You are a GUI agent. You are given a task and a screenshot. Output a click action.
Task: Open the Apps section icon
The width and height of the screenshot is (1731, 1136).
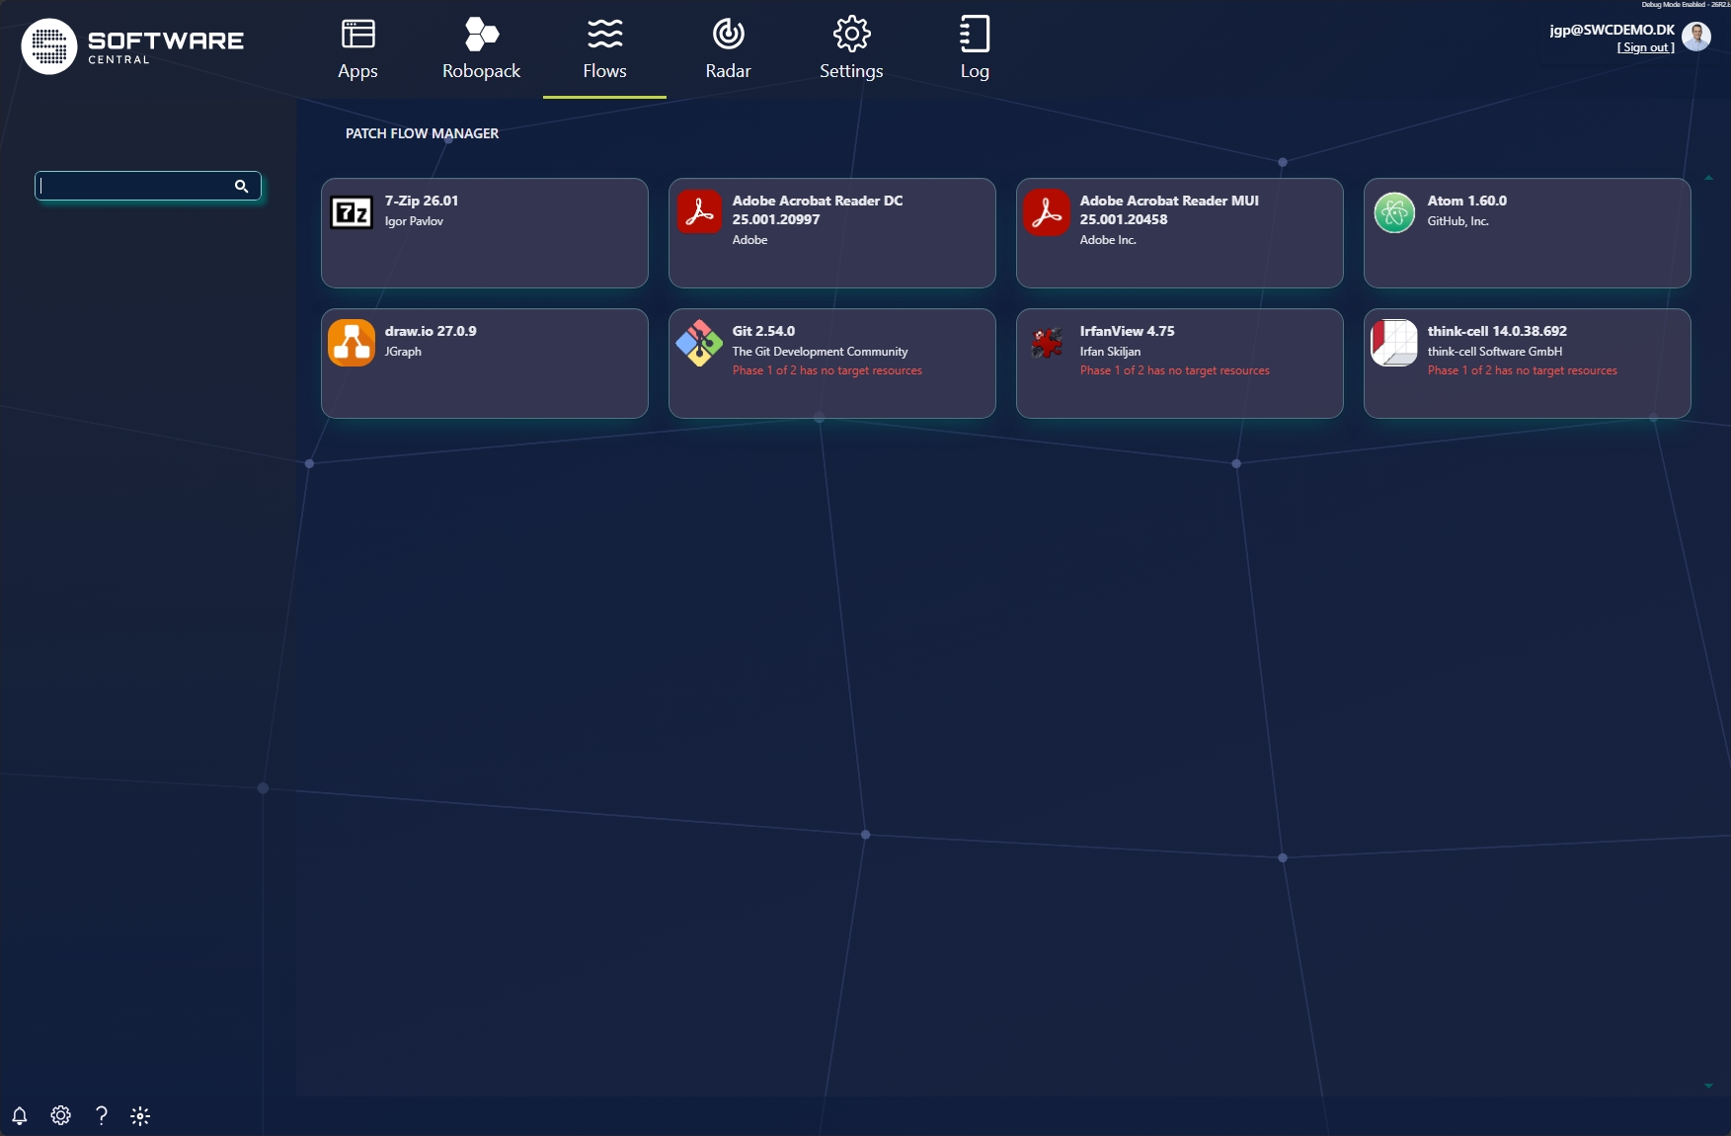point(357,34)
